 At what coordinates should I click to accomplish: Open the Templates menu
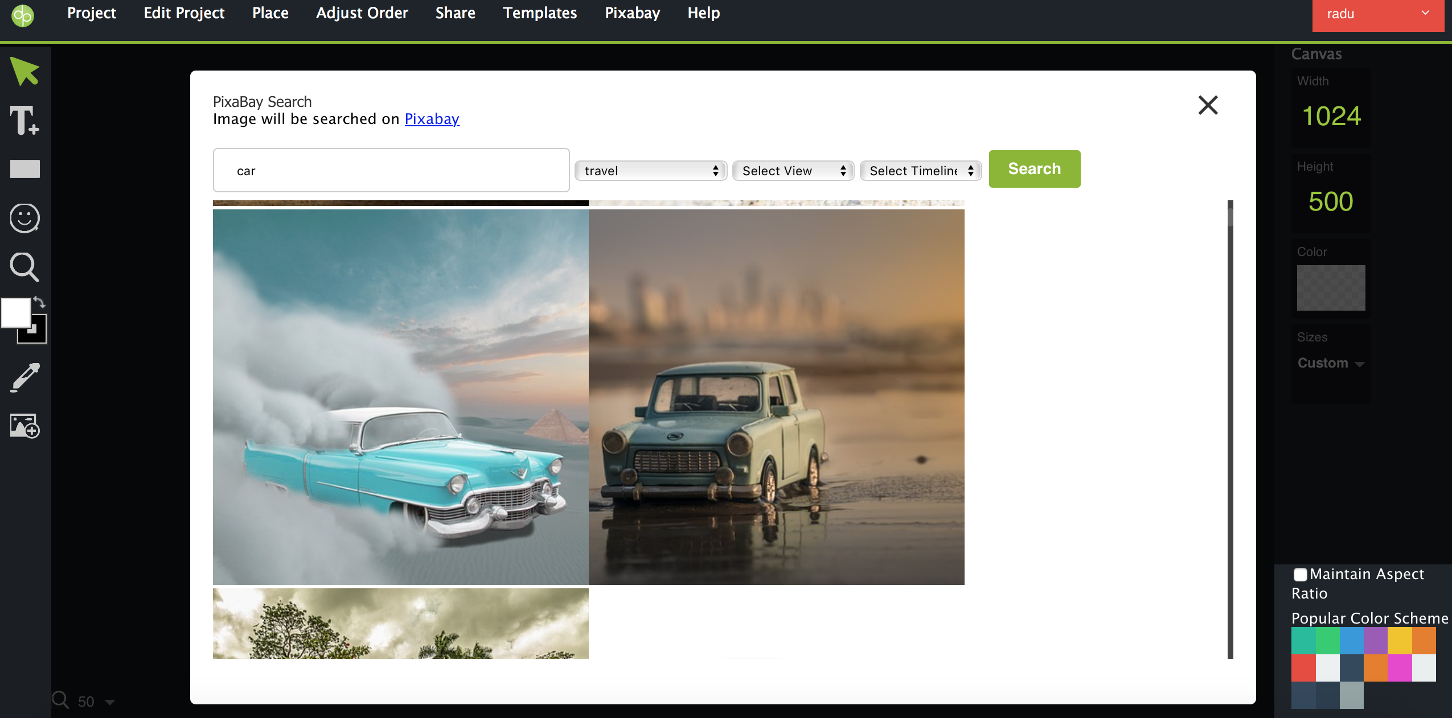539,13
